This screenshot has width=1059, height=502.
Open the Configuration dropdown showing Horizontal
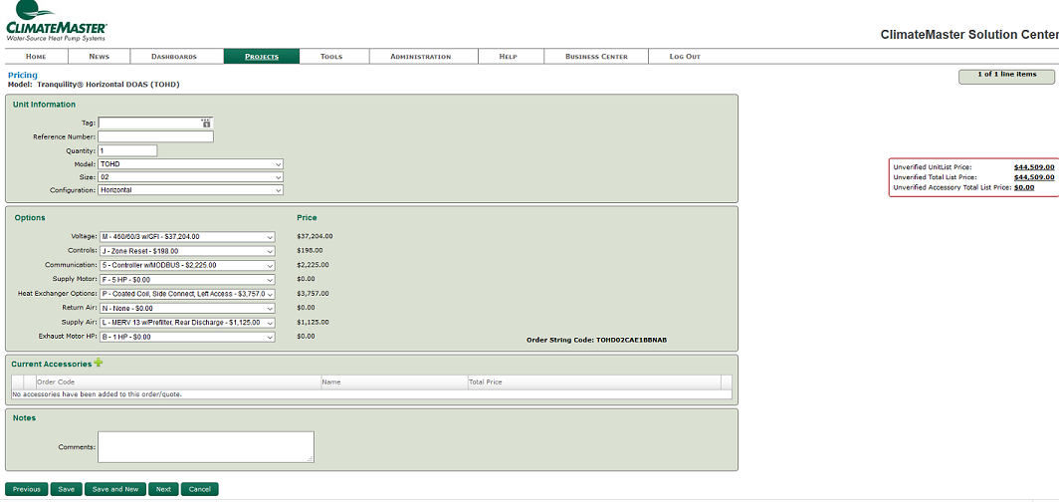coord(190,190)
